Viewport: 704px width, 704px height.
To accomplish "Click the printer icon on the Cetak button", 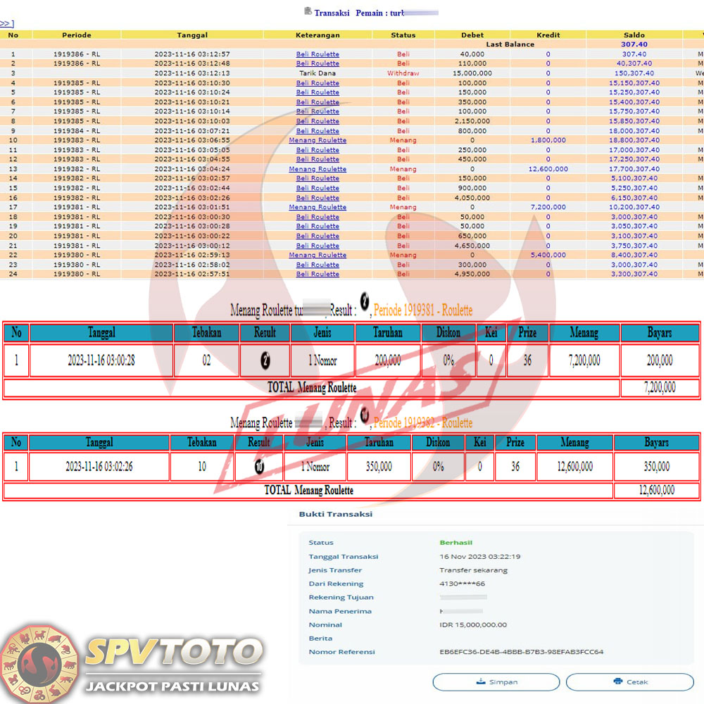I will [617, 681].
